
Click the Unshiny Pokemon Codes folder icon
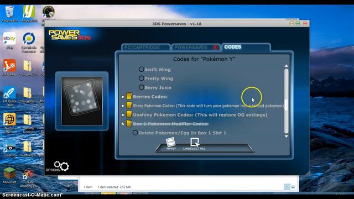[x=129, y=114]
